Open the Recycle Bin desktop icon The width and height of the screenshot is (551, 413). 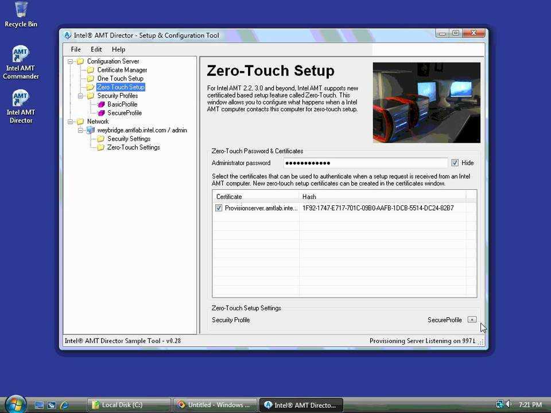[x=21, y=14]
